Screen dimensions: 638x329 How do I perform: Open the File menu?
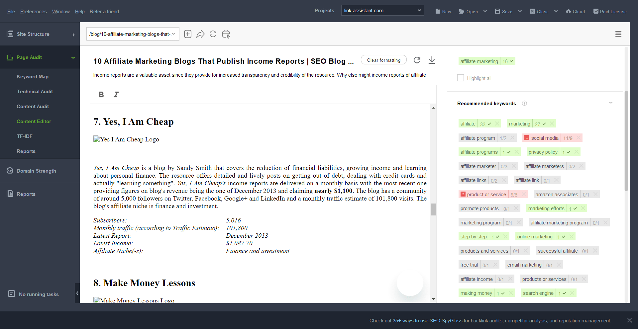pos(11,11)
